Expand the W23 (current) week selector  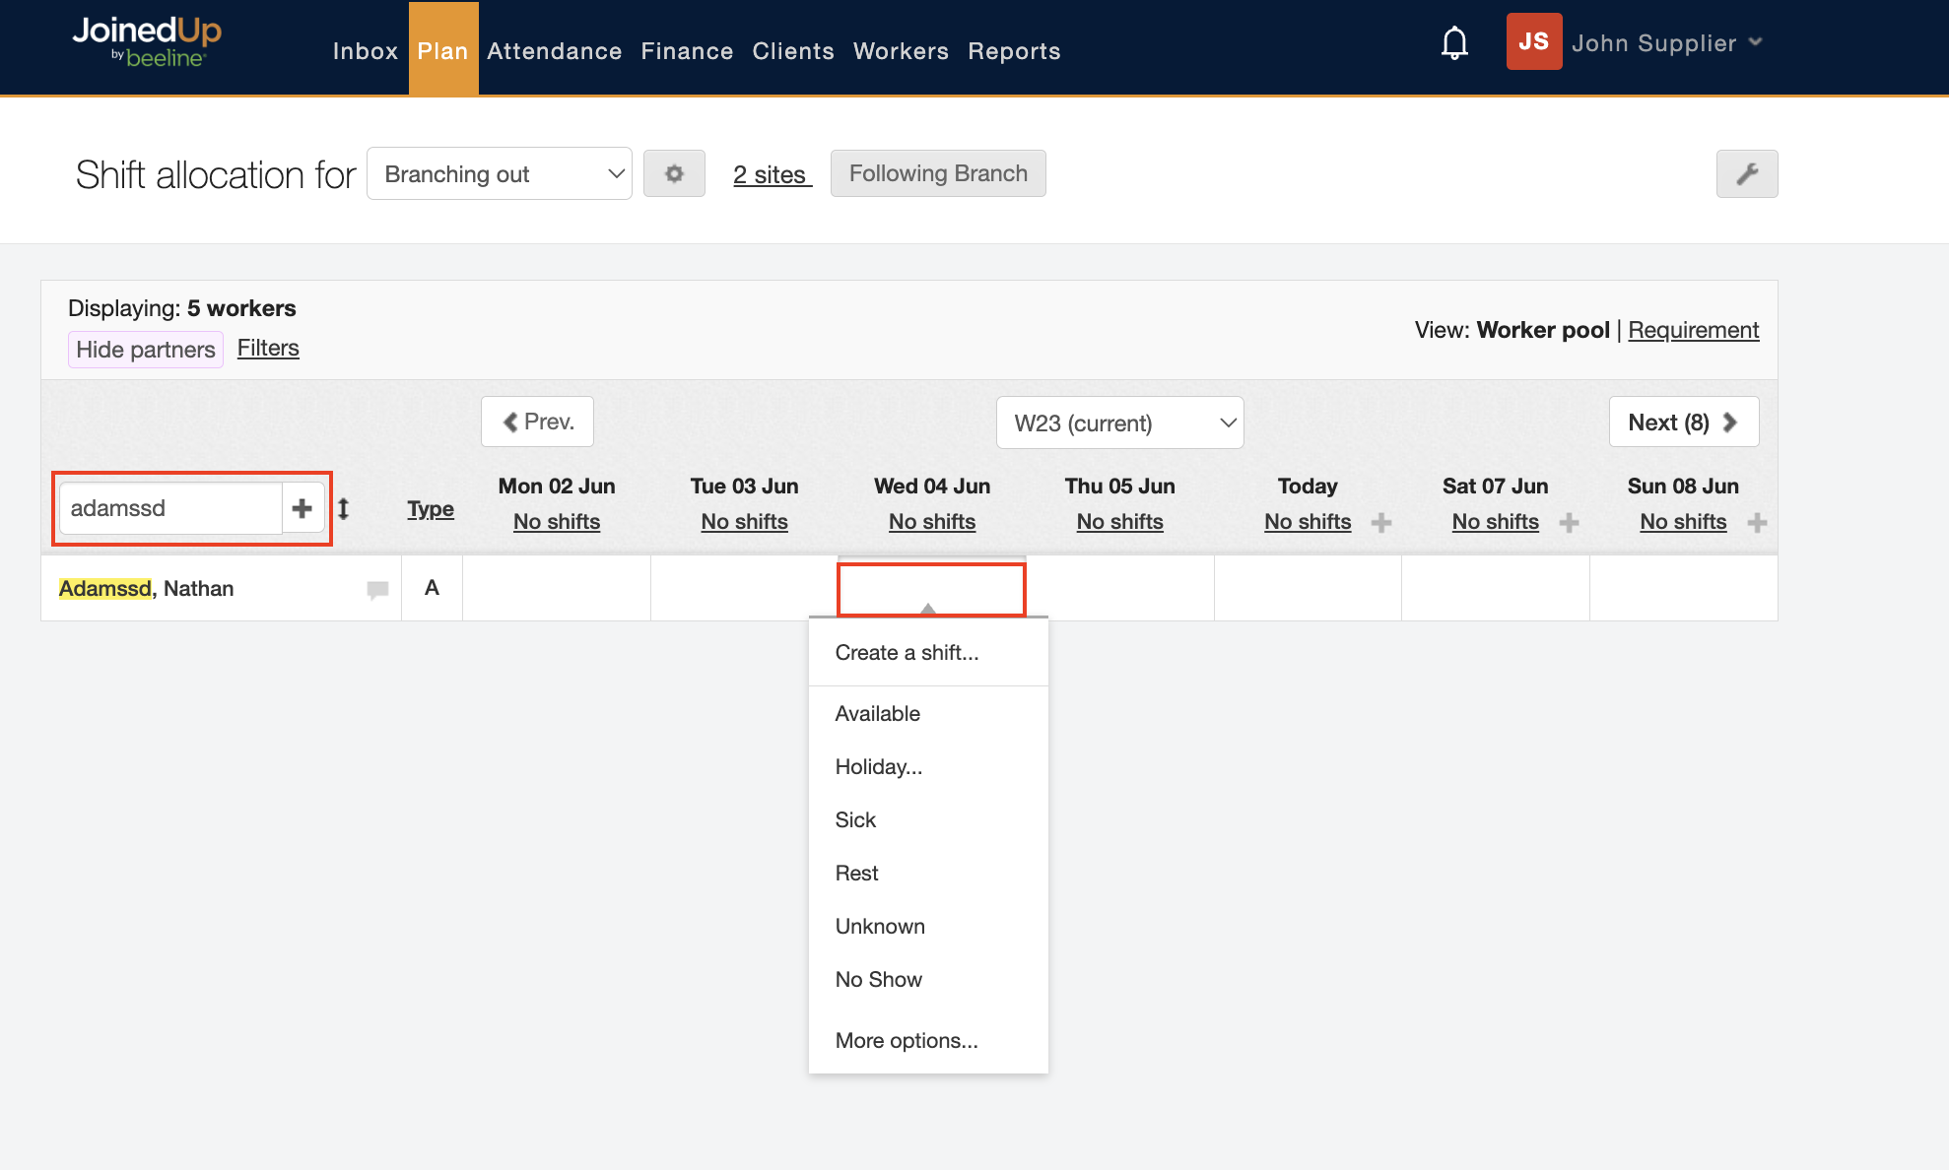(x=1119, y=422)
